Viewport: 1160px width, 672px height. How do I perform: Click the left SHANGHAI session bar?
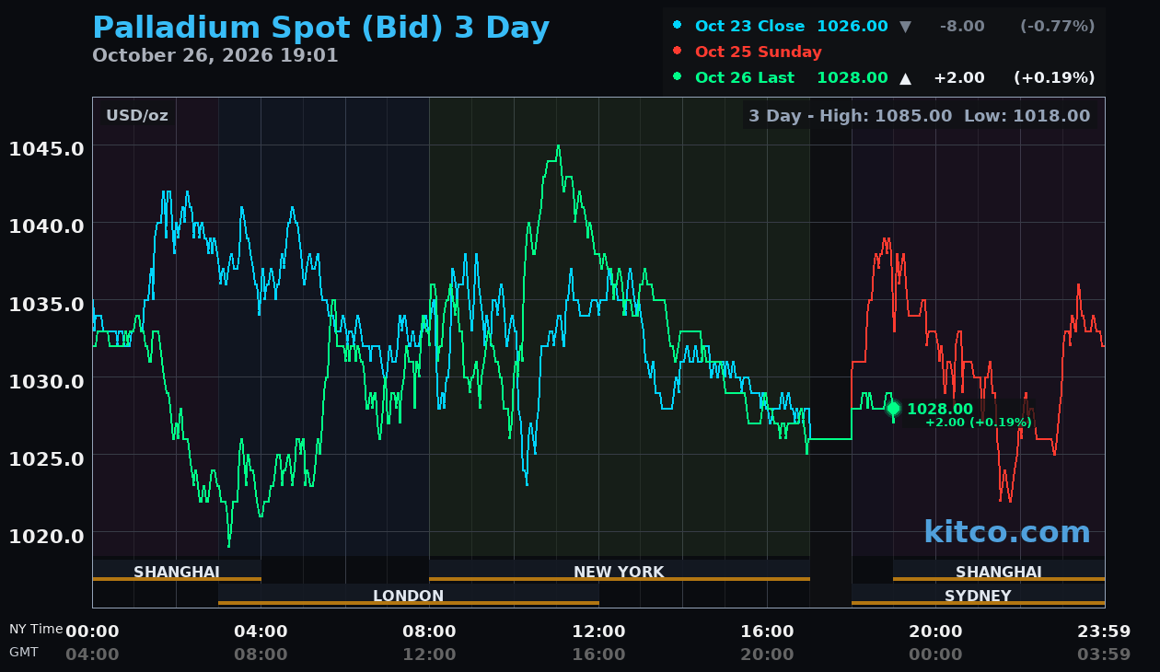tap(177, 571)
